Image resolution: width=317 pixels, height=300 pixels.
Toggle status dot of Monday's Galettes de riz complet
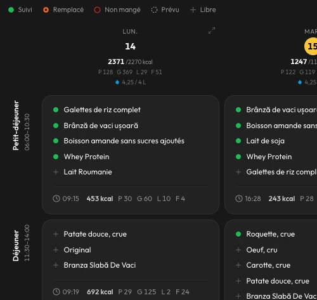[x=56, y=110]
